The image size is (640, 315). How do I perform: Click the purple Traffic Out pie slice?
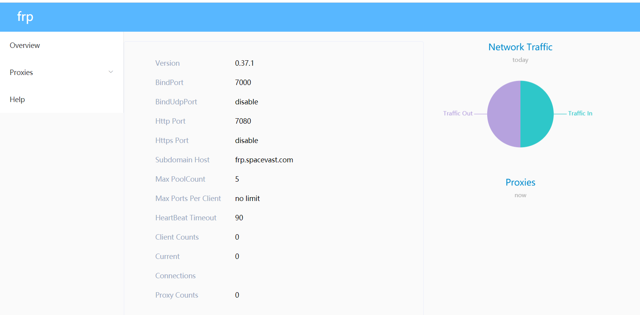click(503, 114)
